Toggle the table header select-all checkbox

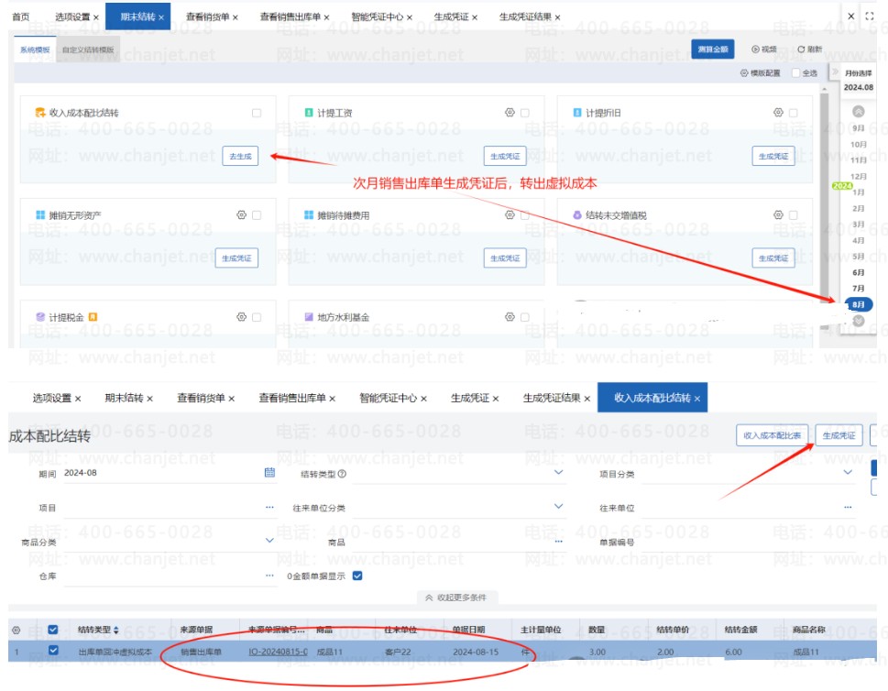coord(53,630)
